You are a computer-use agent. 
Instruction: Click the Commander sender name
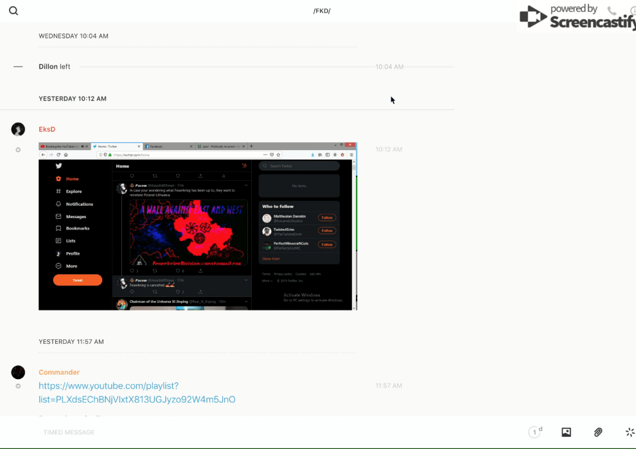pyautogui.click(x=59, y=373)
